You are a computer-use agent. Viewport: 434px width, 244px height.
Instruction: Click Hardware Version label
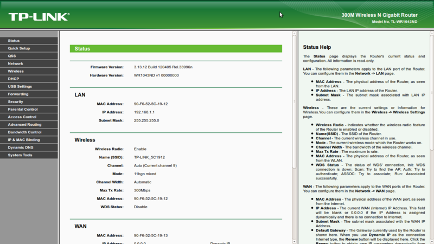click(106, 75)
